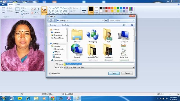
Task: Click the refresh button beside address bar
Action: (x=106, y=20)
